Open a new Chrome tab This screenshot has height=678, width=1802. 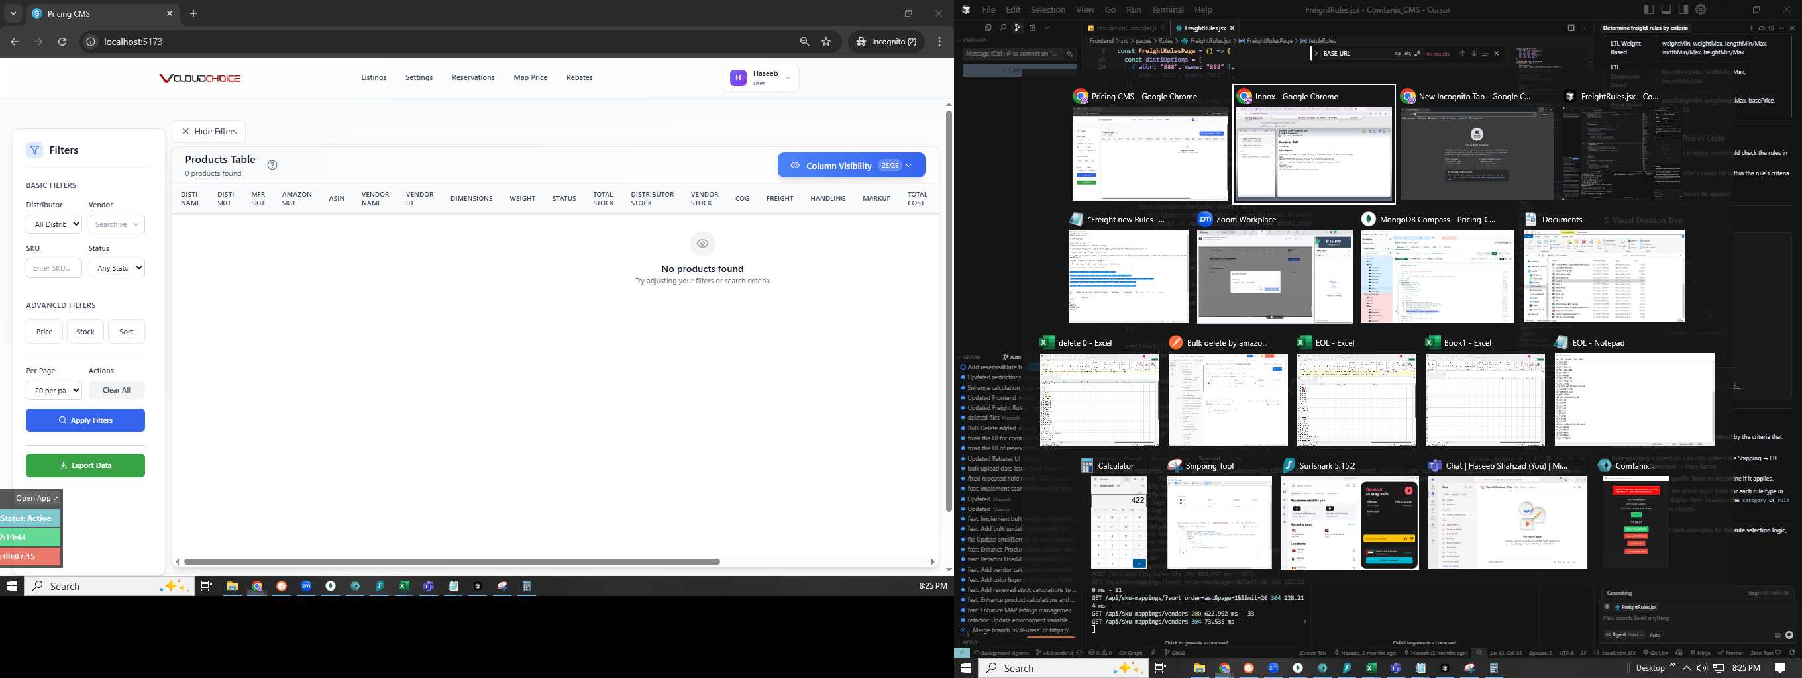coord(193,13)
